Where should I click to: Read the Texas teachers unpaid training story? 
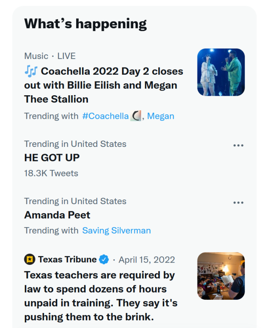(100, 296)
